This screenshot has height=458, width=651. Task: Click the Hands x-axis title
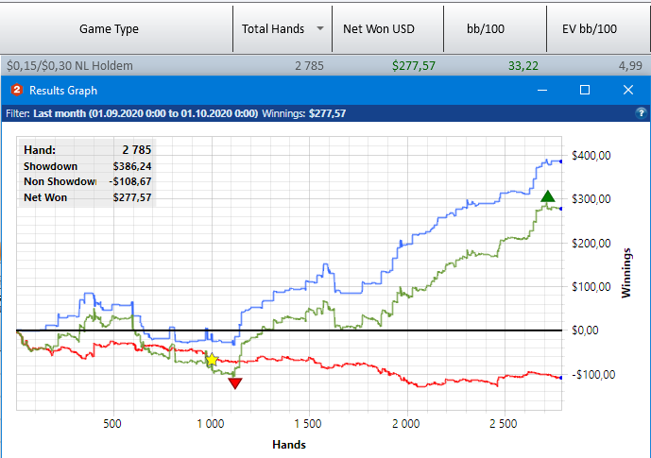(289, 445)
